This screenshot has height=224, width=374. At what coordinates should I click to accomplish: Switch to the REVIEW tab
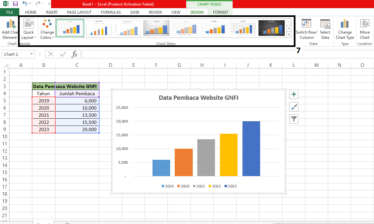point(155,12)
